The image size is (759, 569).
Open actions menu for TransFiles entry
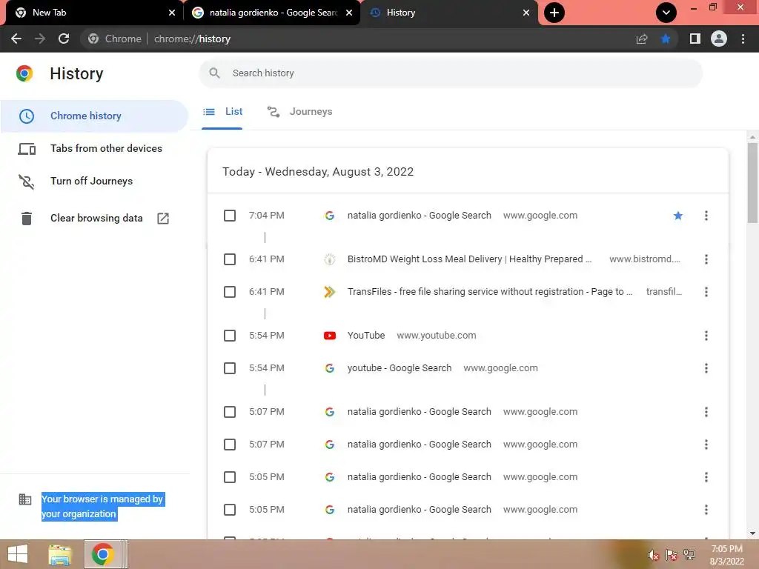tap(706, 292)
